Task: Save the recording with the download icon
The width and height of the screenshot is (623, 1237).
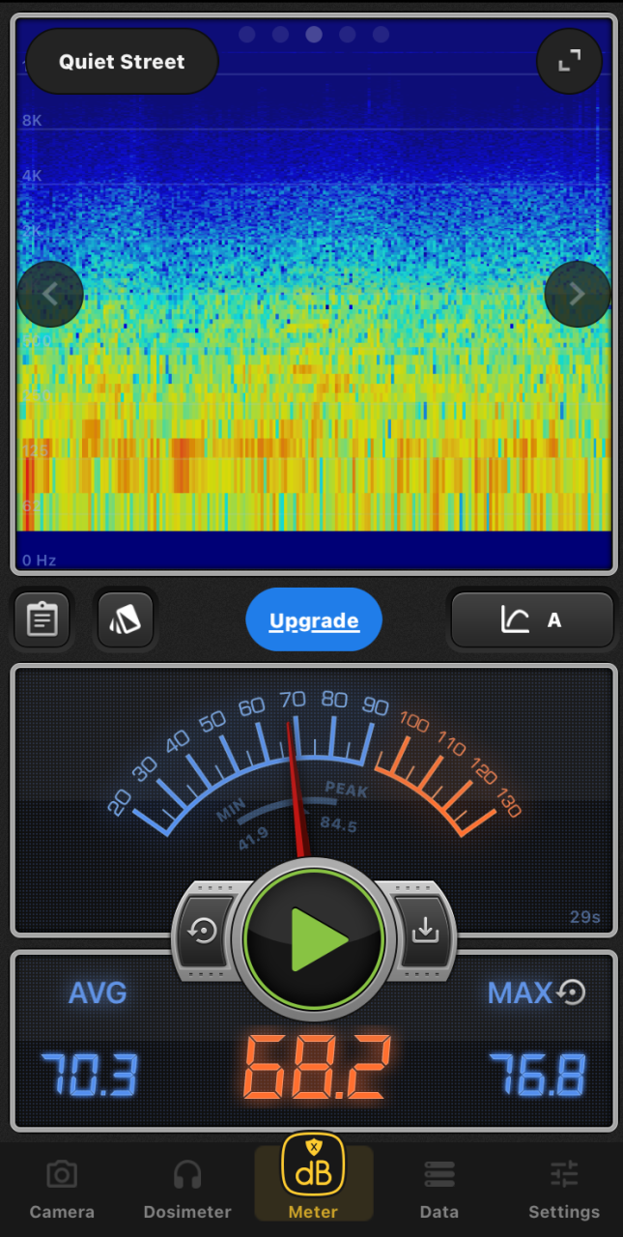Action: tap(425, 932)
